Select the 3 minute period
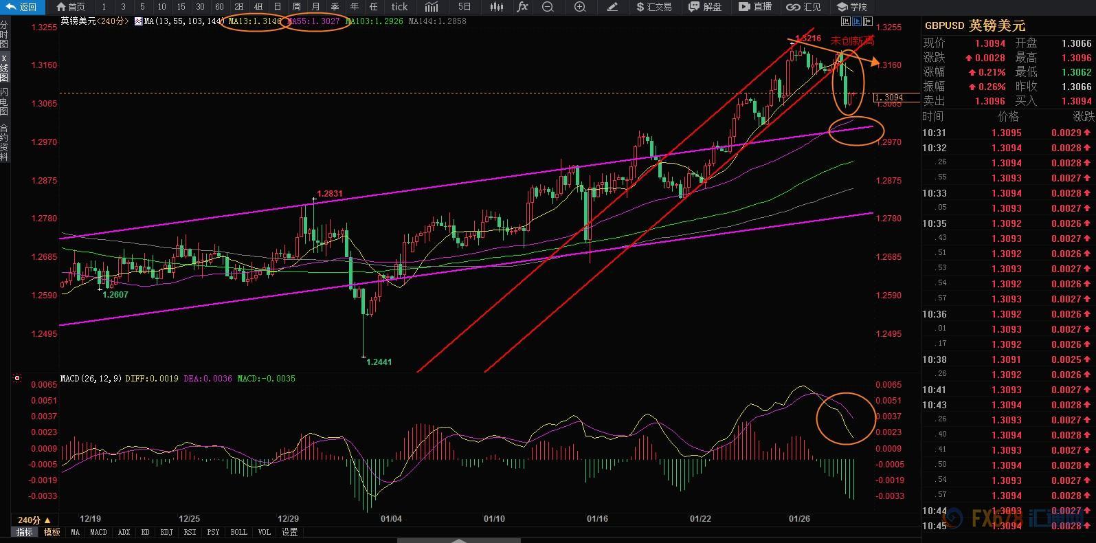The width and height of the screenshot is (1096, 543). coord(123,7)
